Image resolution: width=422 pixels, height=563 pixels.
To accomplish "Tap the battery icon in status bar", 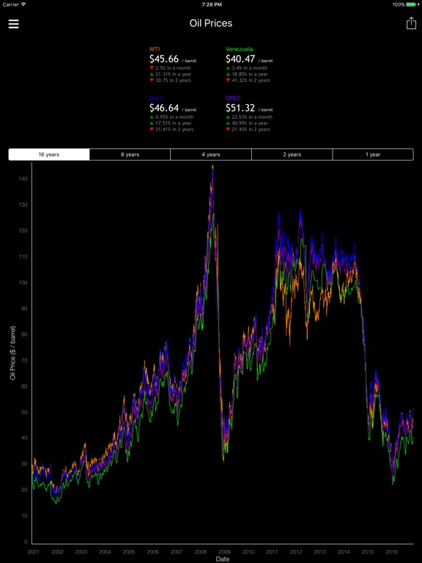I will click(412, 4).
